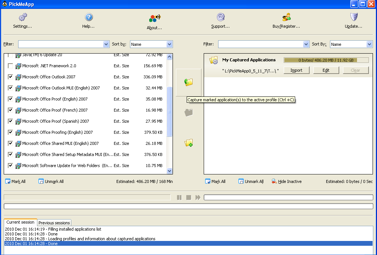377x255 pixels.
Task: Open Update shield icon
Action: pos(354,17)
